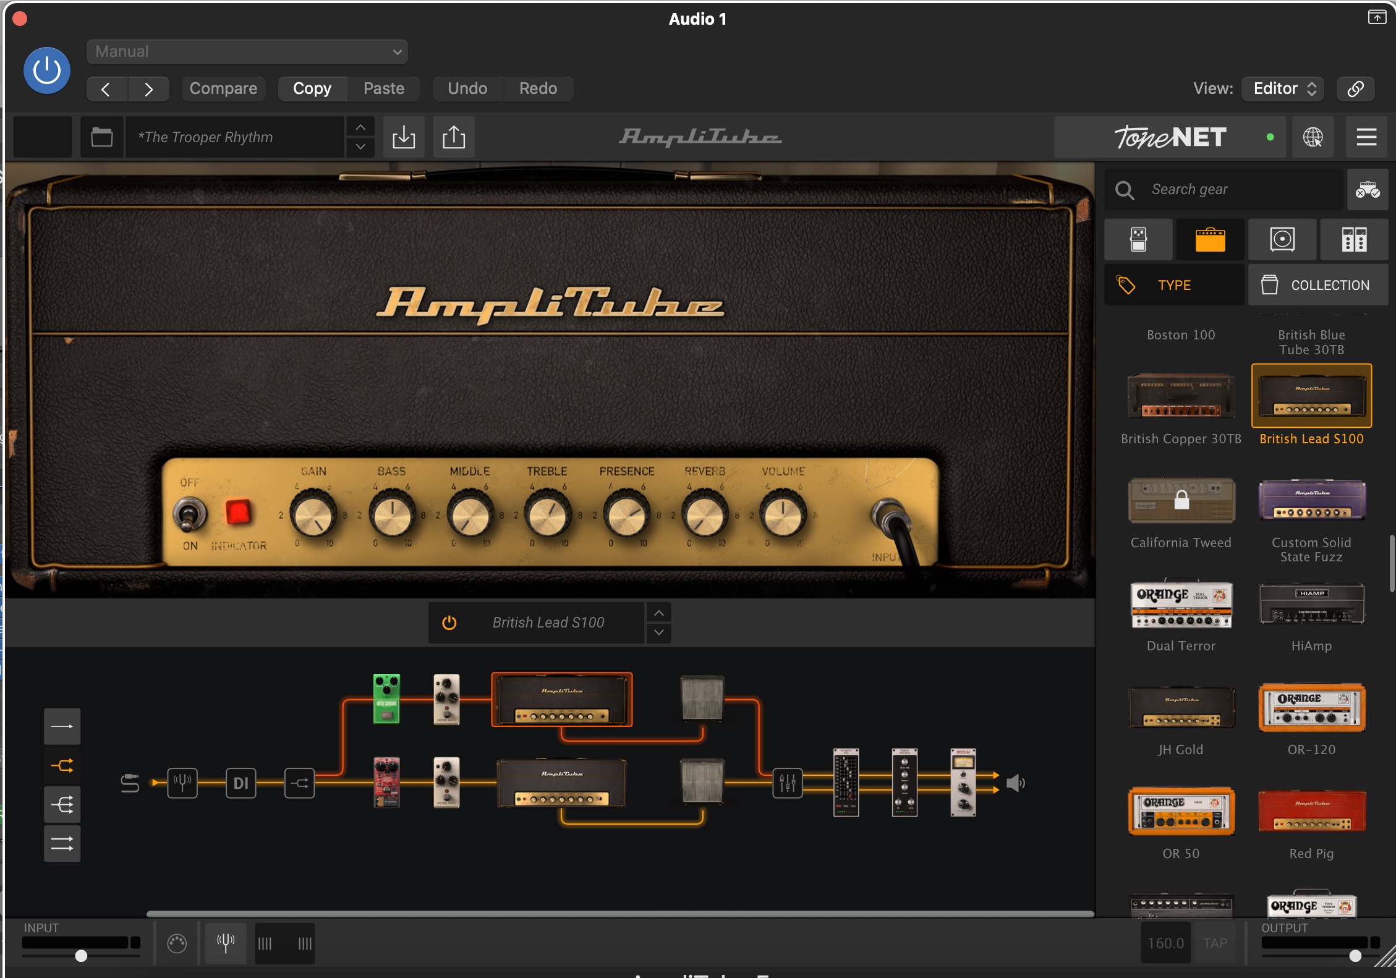Switch to cabinet speaker gear tab
This screenshot has height=978, width=1396.
point(1282,239)
